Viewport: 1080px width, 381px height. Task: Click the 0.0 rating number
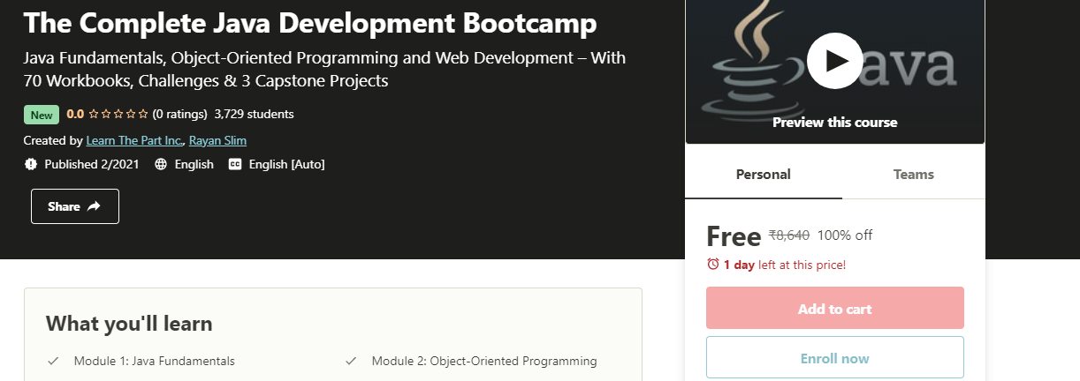pyautogui.click(x=75, y=114)
